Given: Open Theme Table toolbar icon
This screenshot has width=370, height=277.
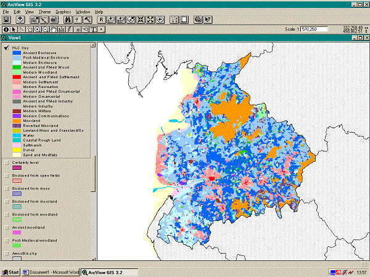Looking at the screenshot, I should 54,20.
